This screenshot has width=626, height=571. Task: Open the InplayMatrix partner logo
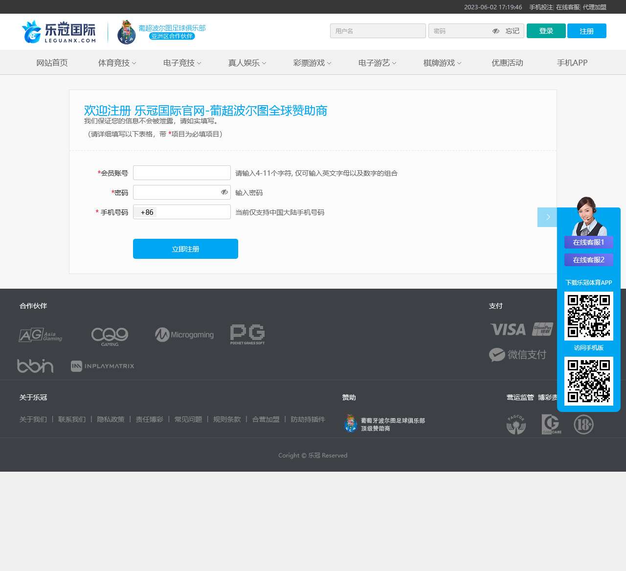(x=102, y=366)
